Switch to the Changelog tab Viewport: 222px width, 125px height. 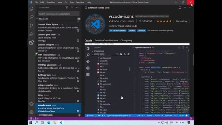tap(126, 40)
